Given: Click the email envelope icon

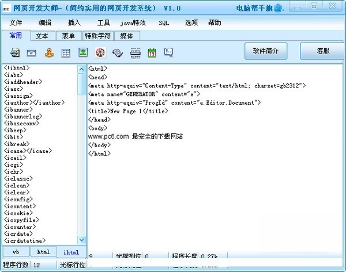Looking at the screenshot, I should 32,52.
